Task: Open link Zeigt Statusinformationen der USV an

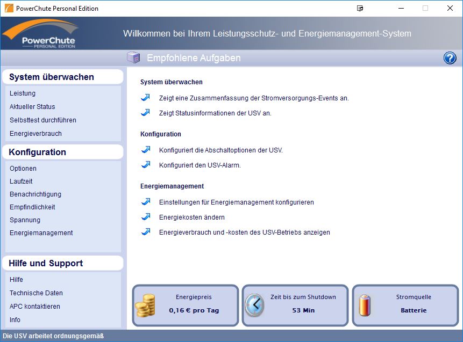Action: (x=215, y=113)
